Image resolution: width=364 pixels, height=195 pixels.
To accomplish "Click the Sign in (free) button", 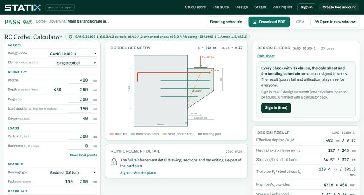I will click(x=276, y=108).
